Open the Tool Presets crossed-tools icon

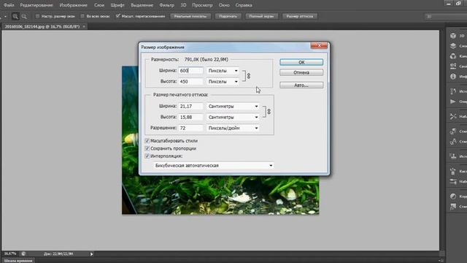tap(453, 116)
